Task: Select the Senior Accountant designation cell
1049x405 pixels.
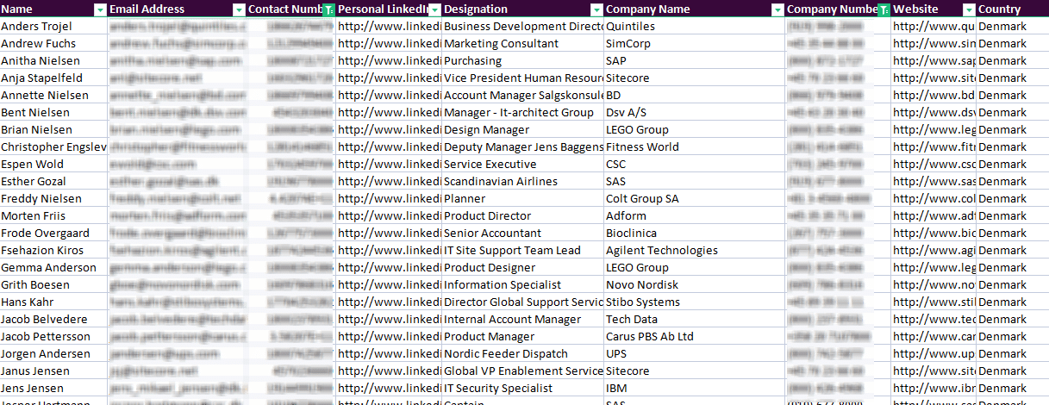Action: tap(523, 234)
